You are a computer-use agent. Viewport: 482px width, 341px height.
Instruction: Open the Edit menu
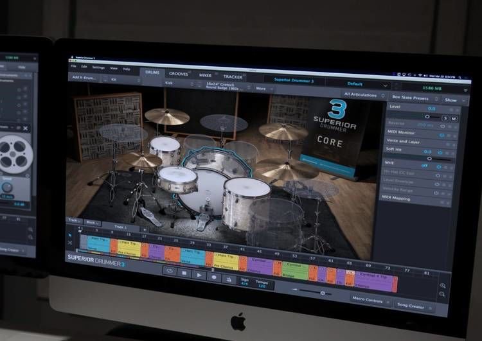tap(84, 67)
